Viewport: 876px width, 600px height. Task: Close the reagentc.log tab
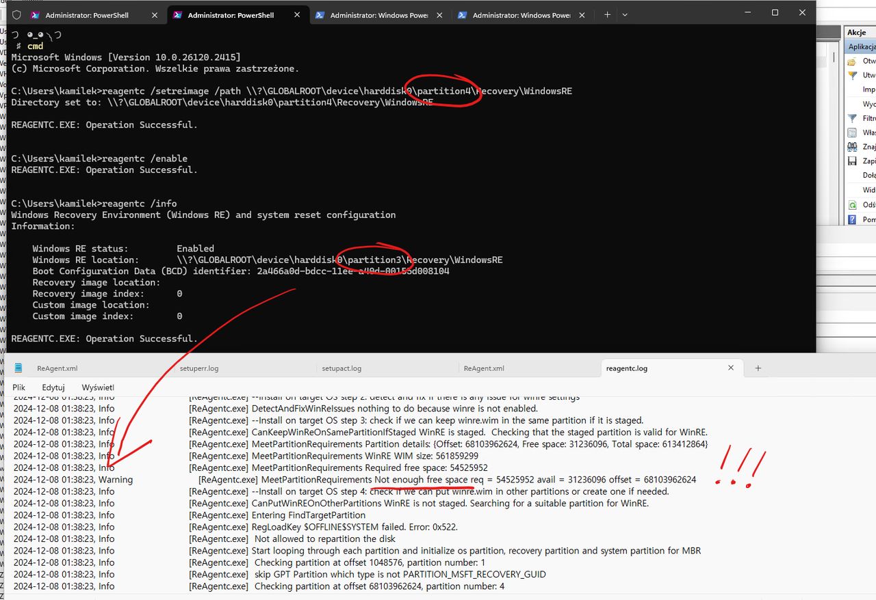tap(731, 368)
